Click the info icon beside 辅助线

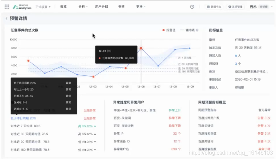[197, 30]
